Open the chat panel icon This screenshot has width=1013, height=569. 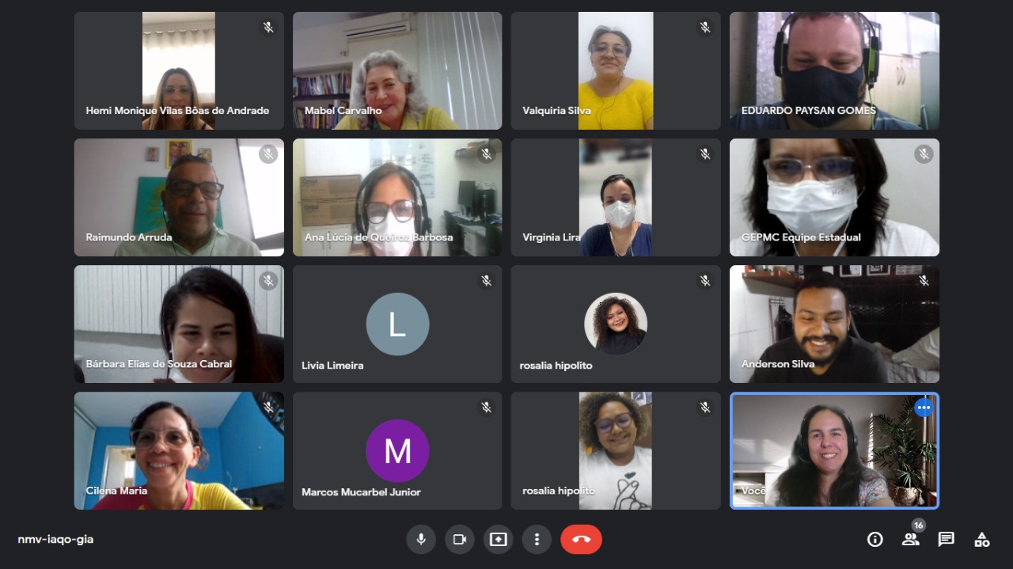946,540
